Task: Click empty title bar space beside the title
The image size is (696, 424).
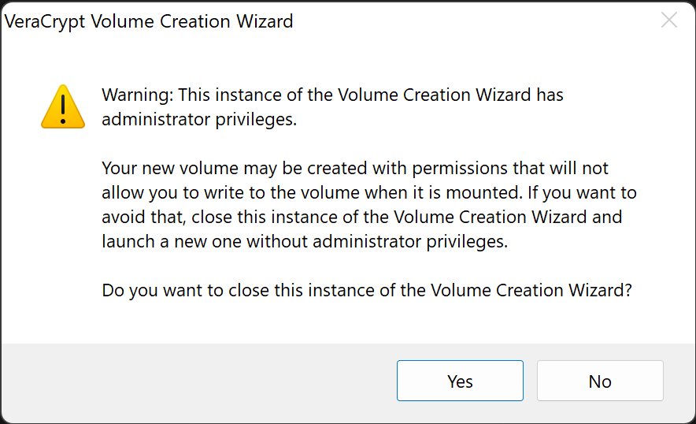Action: click(x=475, y=21)
